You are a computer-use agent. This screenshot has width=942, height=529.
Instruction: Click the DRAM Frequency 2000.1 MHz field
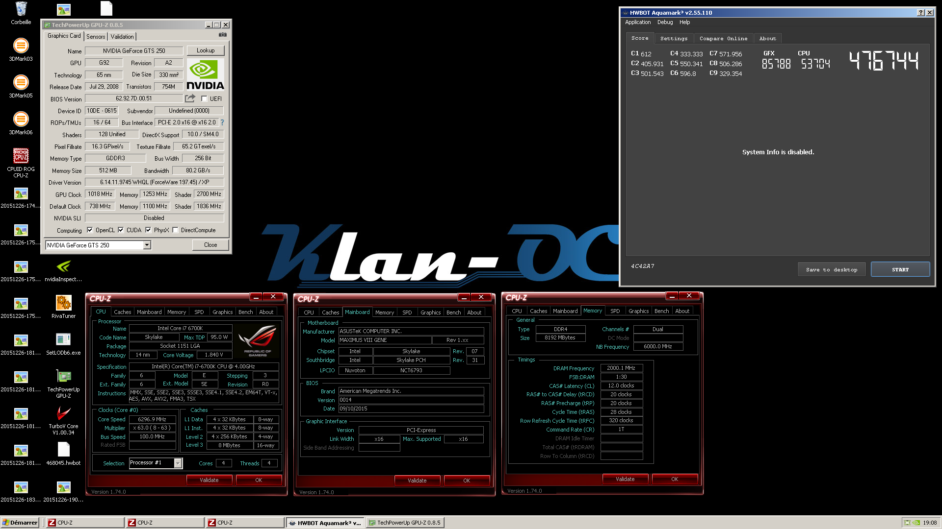point(621,368)
